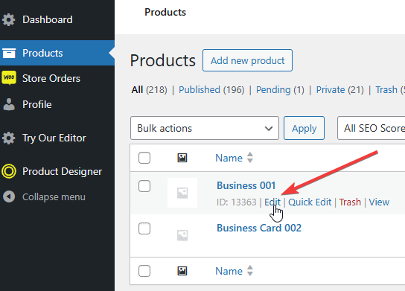Open the Bulk actions dropdown
This screenshot has height=291, width=405.
(205, 128)
